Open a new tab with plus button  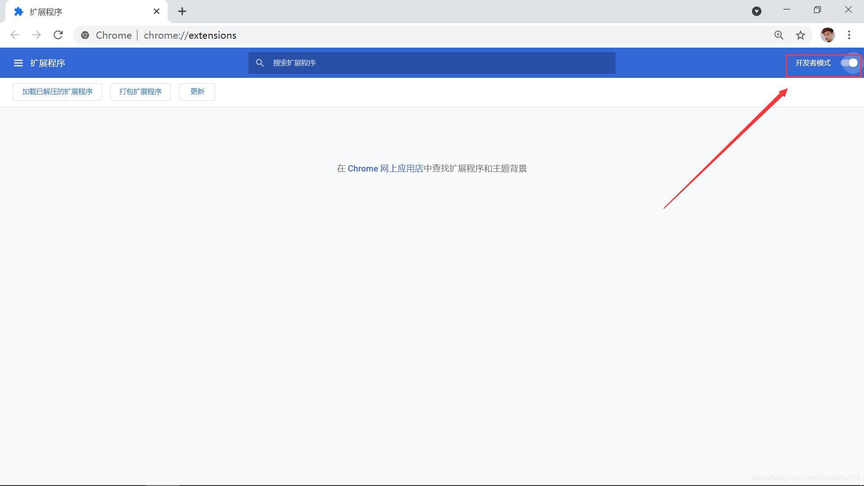182,12
